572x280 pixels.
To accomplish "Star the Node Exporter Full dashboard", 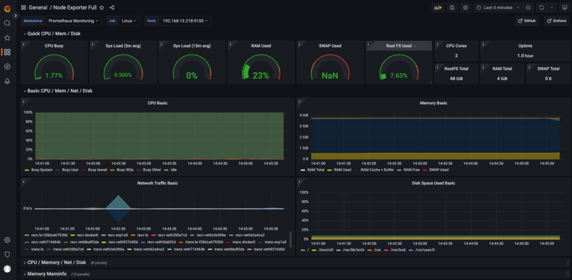I will (x=102, y=7).
